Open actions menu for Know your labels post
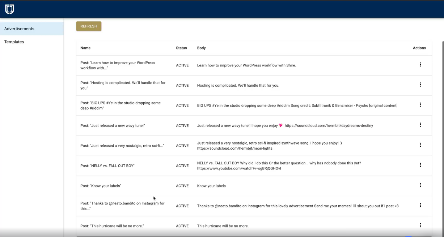This screenshot has width=444, height=237. pos(420,185)
